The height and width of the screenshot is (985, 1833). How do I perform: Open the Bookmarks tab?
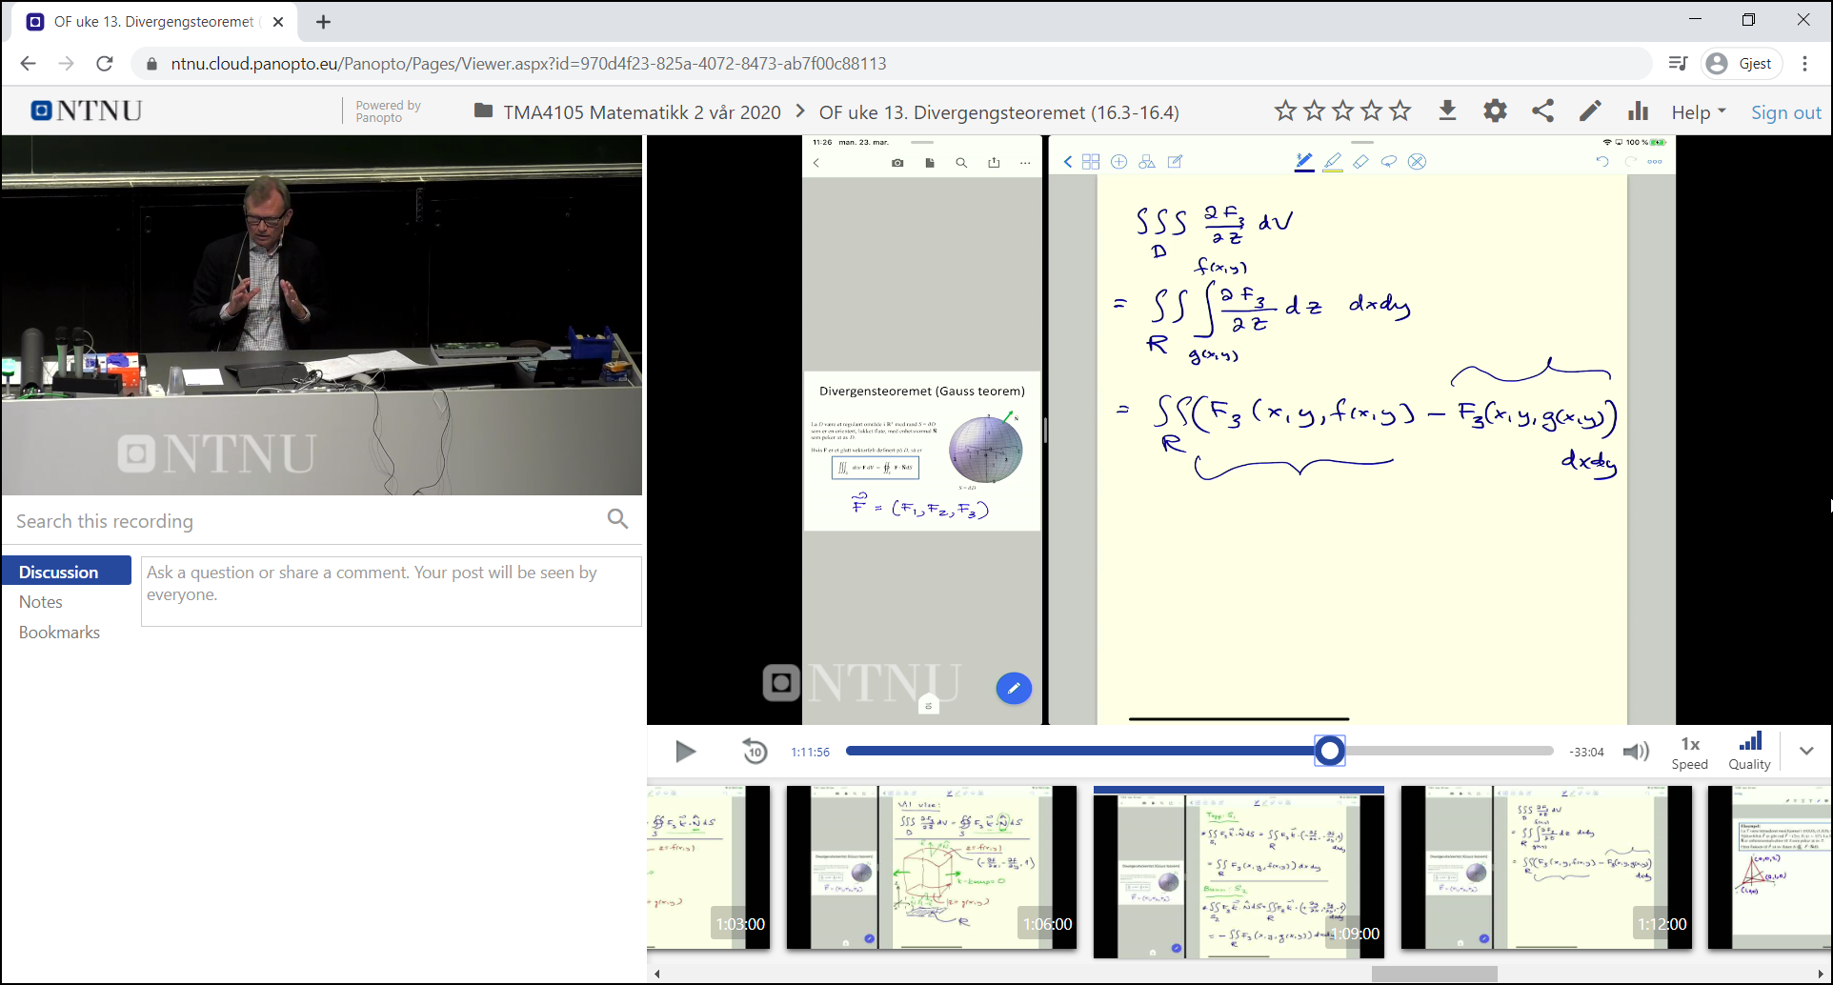[x=59, y=633]
